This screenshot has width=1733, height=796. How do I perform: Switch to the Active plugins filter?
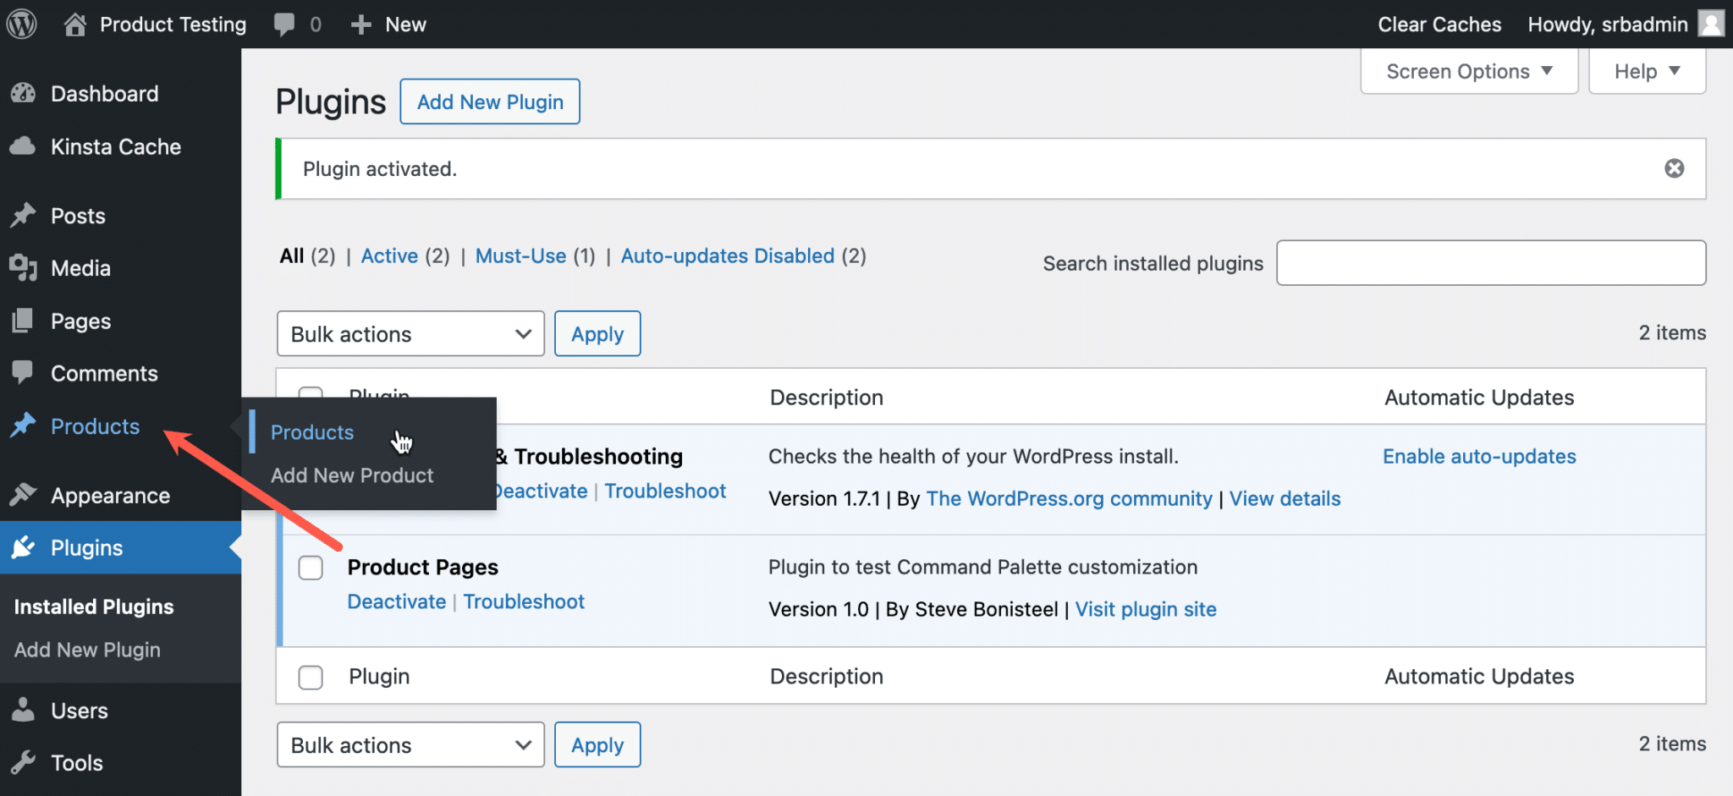pyautogui.click(x=389, y=255)
